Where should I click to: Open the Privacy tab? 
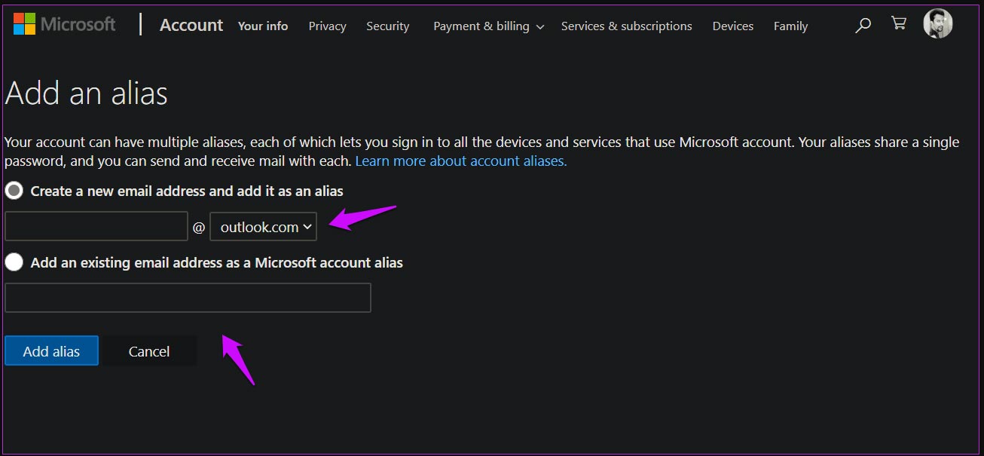328,26
